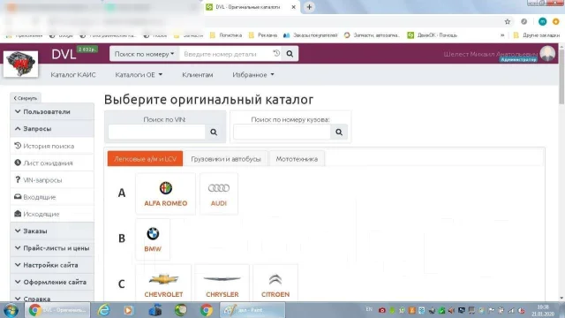Screen dimensions: 565x318
Task: Click the part number search magnifier button
Action: click(x=290, y=54)
